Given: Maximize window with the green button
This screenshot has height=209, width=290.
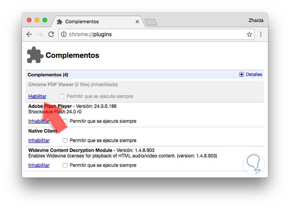Looking at the screenshot, I should 45,20.
